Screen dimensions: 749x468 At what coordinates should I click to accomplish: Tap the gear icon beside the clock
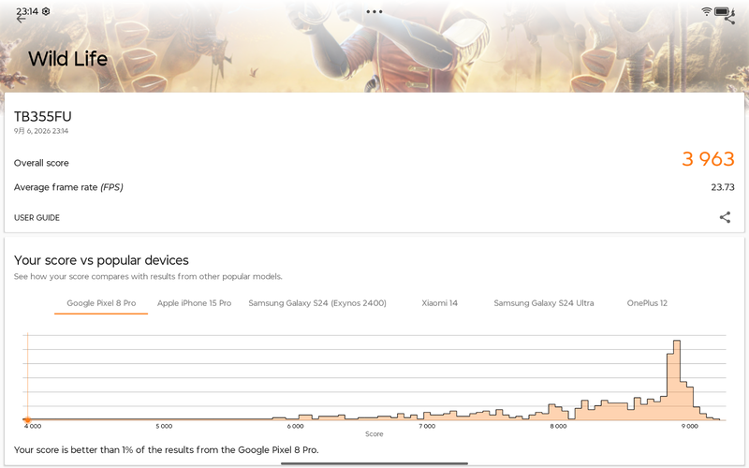[x=46, y=11]
